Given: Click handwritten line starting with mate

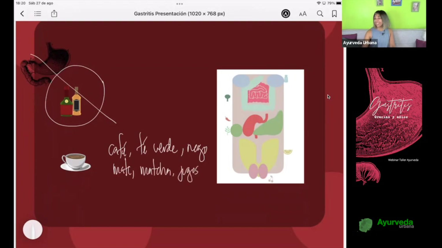Looking at the screenshot, I should (156, 170).
